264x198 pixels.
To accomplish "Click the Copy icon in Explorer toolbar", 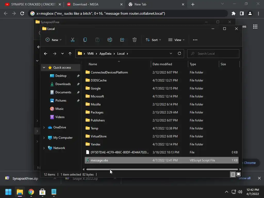I will tap(85, 40).
